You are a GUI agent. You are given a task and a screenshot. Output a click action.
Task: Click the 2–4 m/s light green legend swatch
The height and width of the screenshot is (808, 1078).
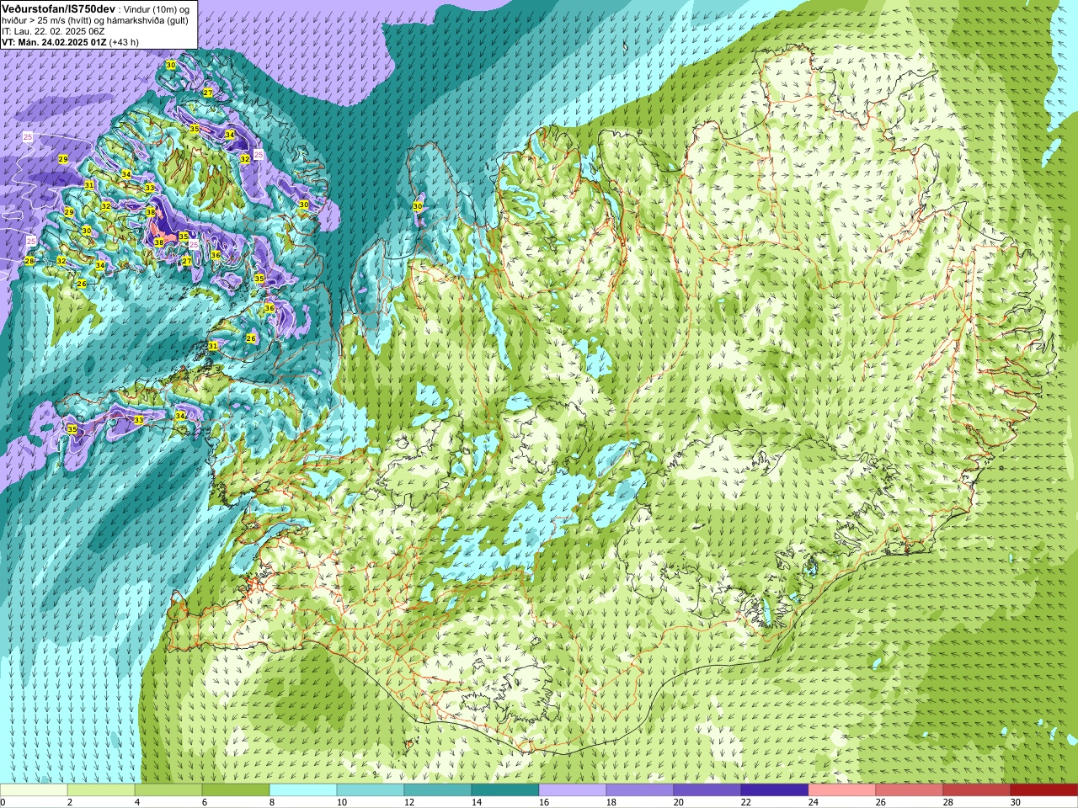tap(101, 790)
